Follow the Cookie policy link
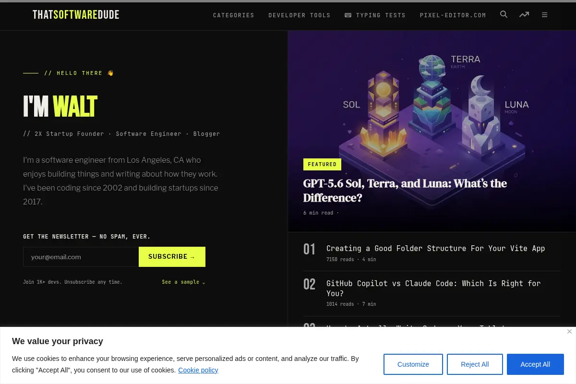Image resolution: width=576 pixels, height=384 pixels. tap(198, 370)
